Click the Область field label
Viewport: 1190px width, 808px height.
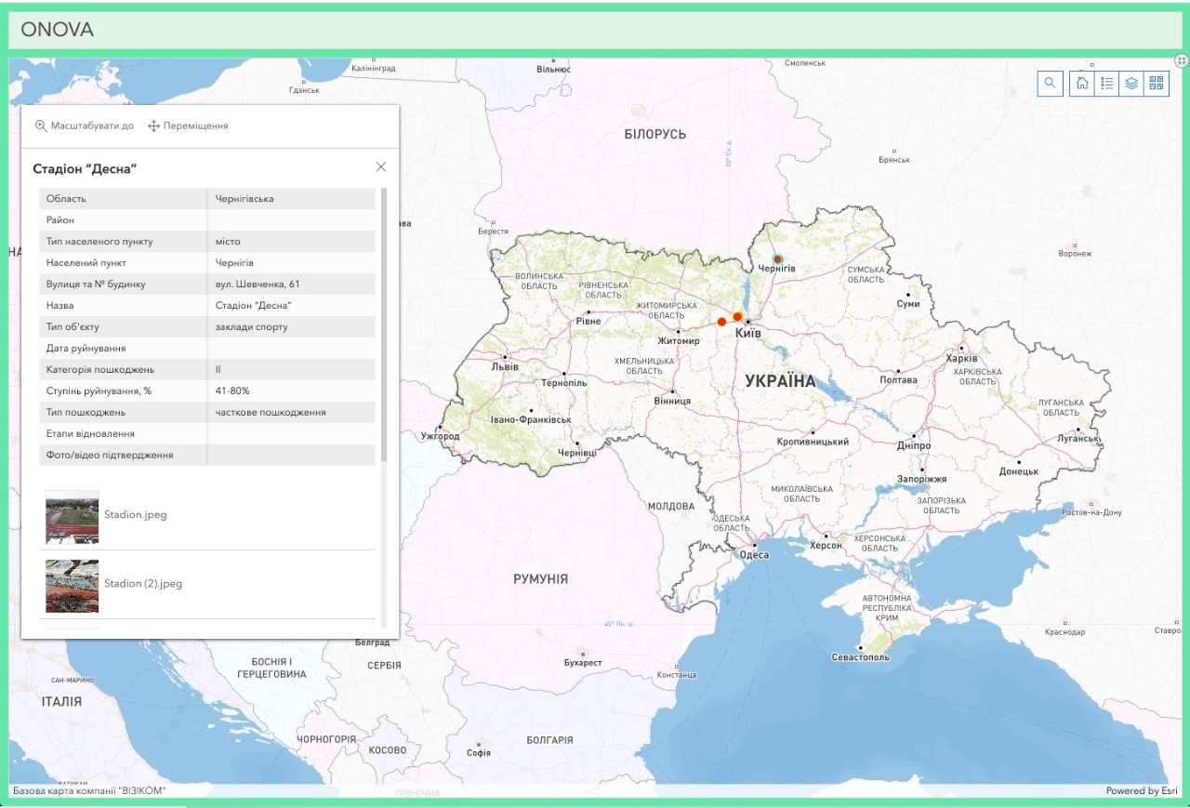click(x=66, y=199)
